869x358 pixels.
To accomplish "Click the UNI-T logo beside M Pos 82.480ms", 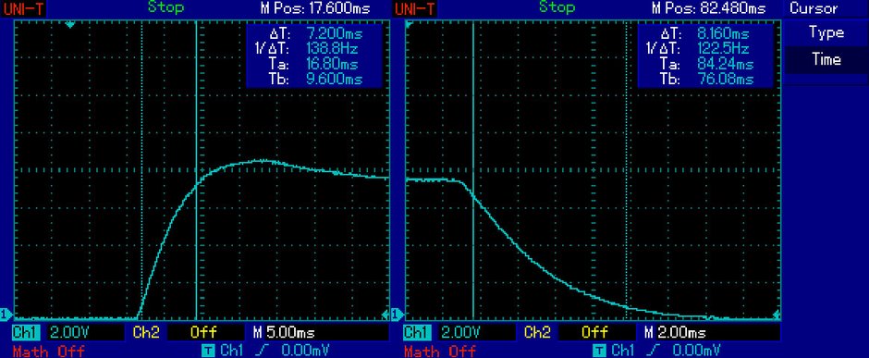I will click(415, 8).
